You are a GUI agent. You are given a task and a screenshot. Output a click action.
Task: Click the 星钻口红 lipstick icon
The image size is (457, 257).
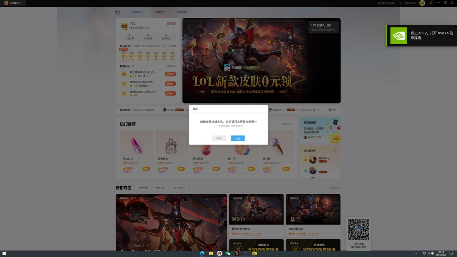136,145
